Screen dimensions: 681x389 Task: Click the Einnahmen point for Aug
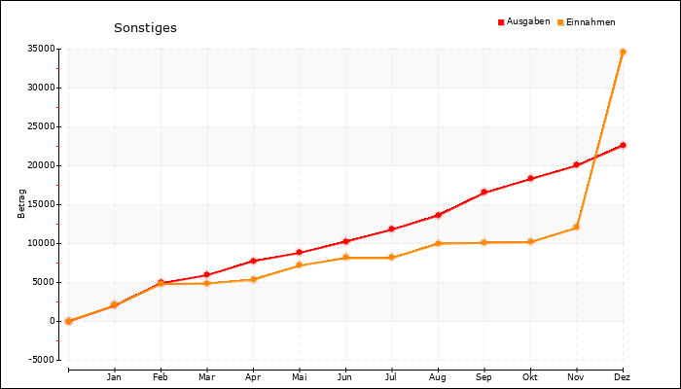coord(438,243)
